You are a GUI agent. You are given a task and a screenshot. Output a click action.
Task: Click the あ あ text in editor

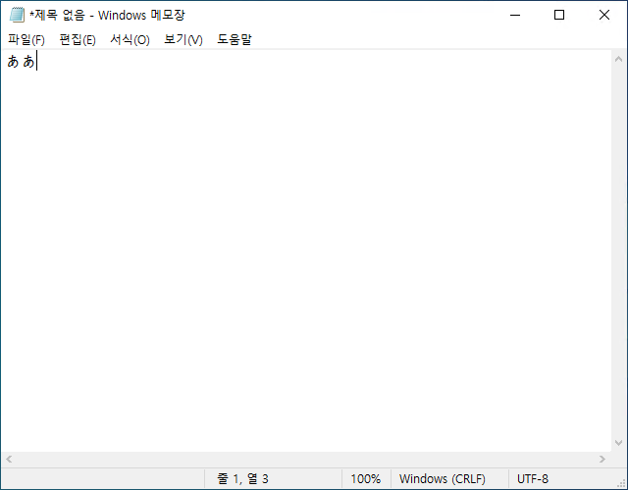(21, 62)
